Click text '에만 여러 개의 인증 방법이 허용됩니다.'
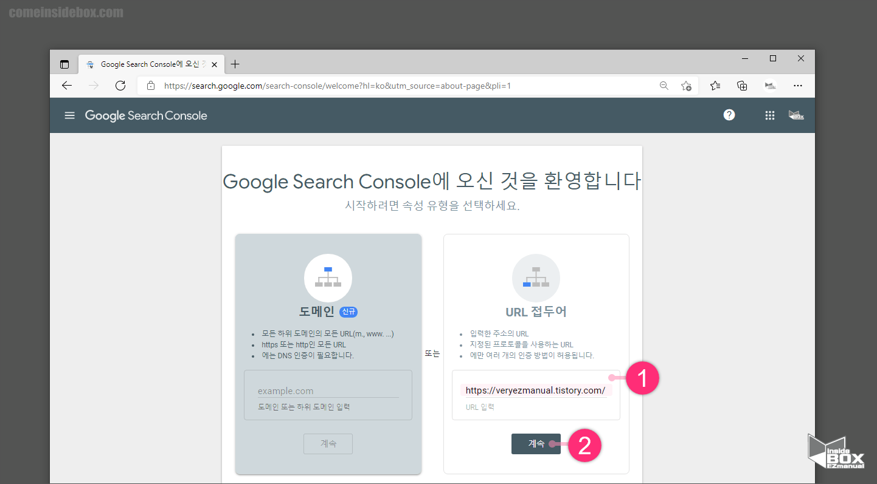Screen dimensions: 877x484 532,355
